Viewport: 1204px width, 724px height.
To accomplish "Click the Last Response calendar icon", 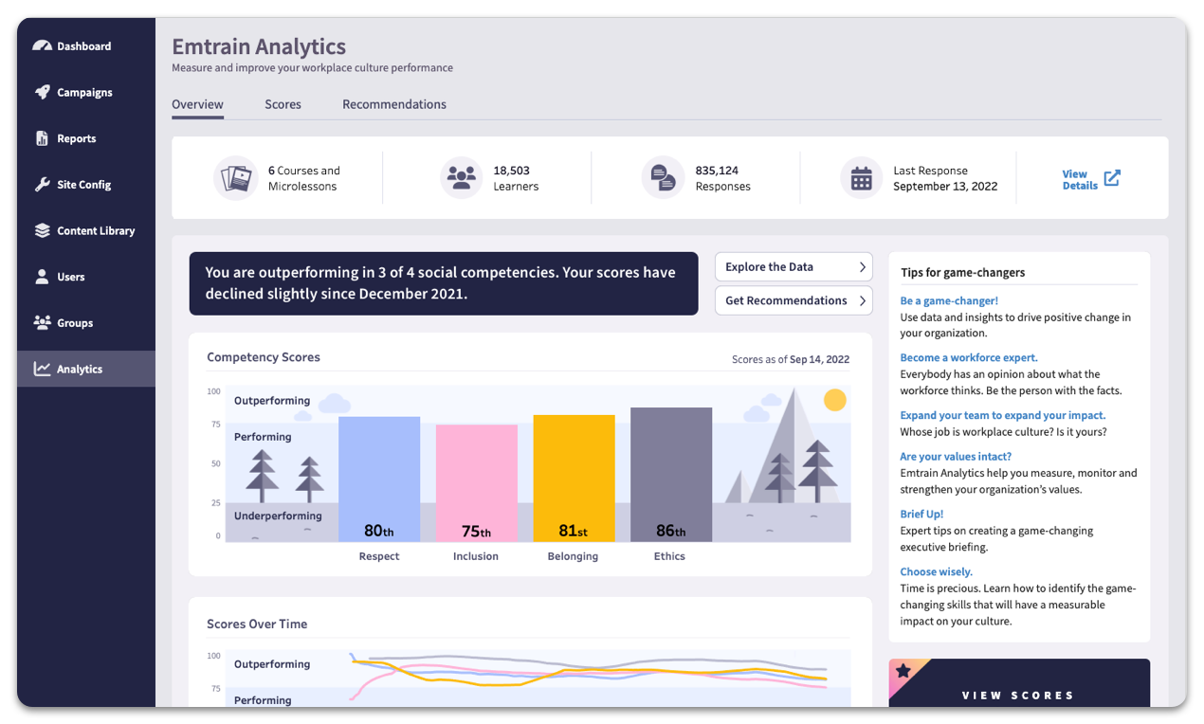I will (x=861, y=178).
